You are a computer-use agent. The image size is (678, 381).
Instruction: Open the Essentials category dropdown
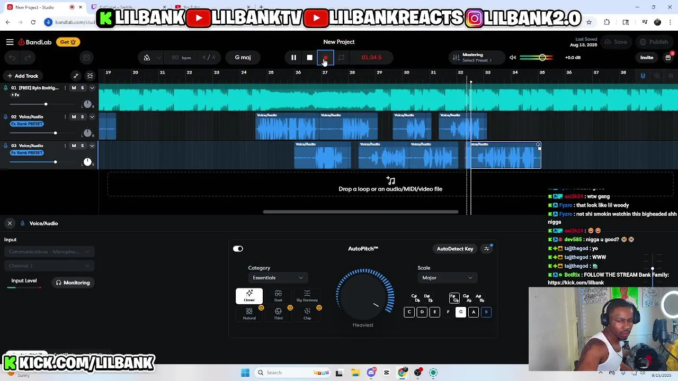tap(278, 278)
